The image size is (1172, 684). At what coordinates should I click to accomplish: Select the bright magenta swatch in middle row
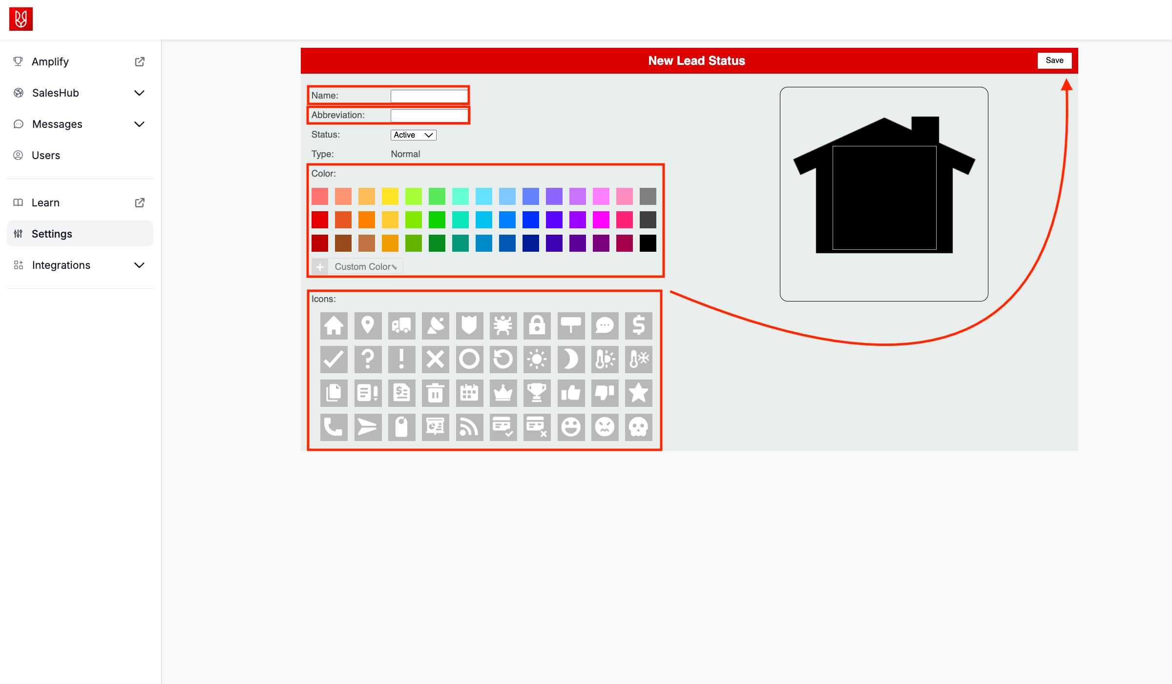click(x=601, y=220)
